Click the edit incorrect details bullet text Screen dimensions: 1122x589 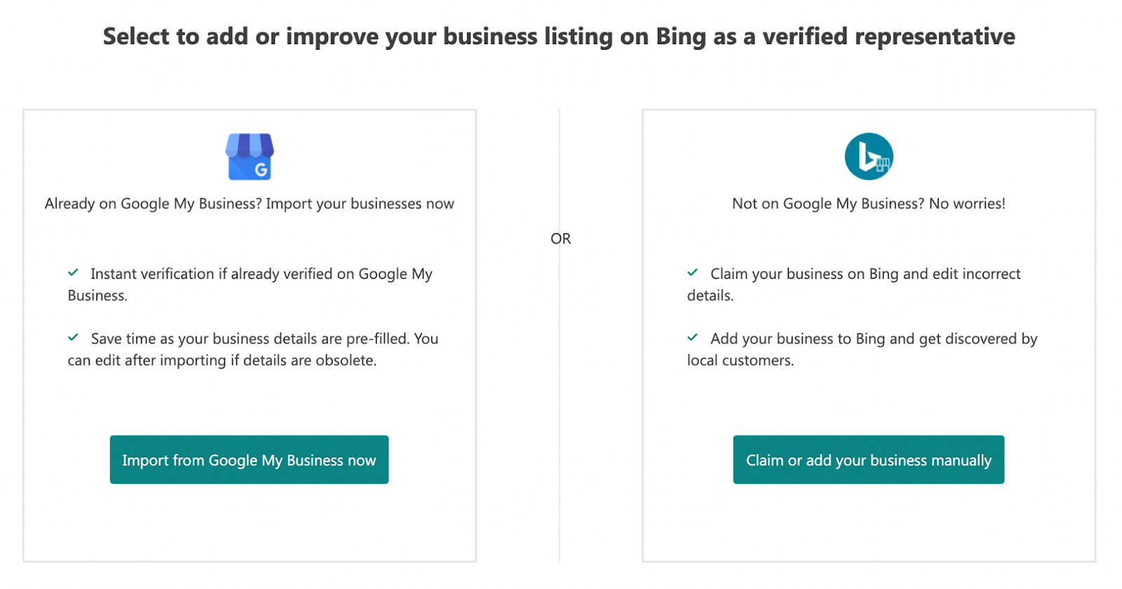coord(853,284)
